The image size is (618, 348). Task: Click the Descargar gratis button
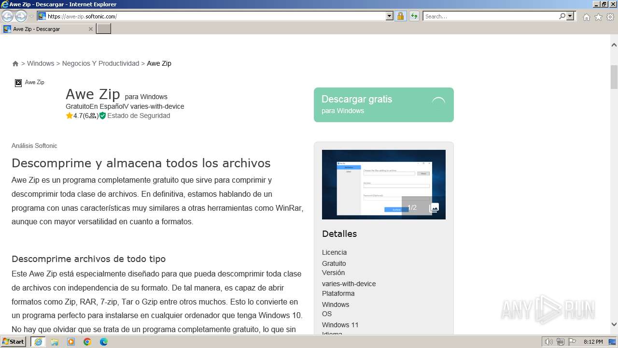pos(384,105)
